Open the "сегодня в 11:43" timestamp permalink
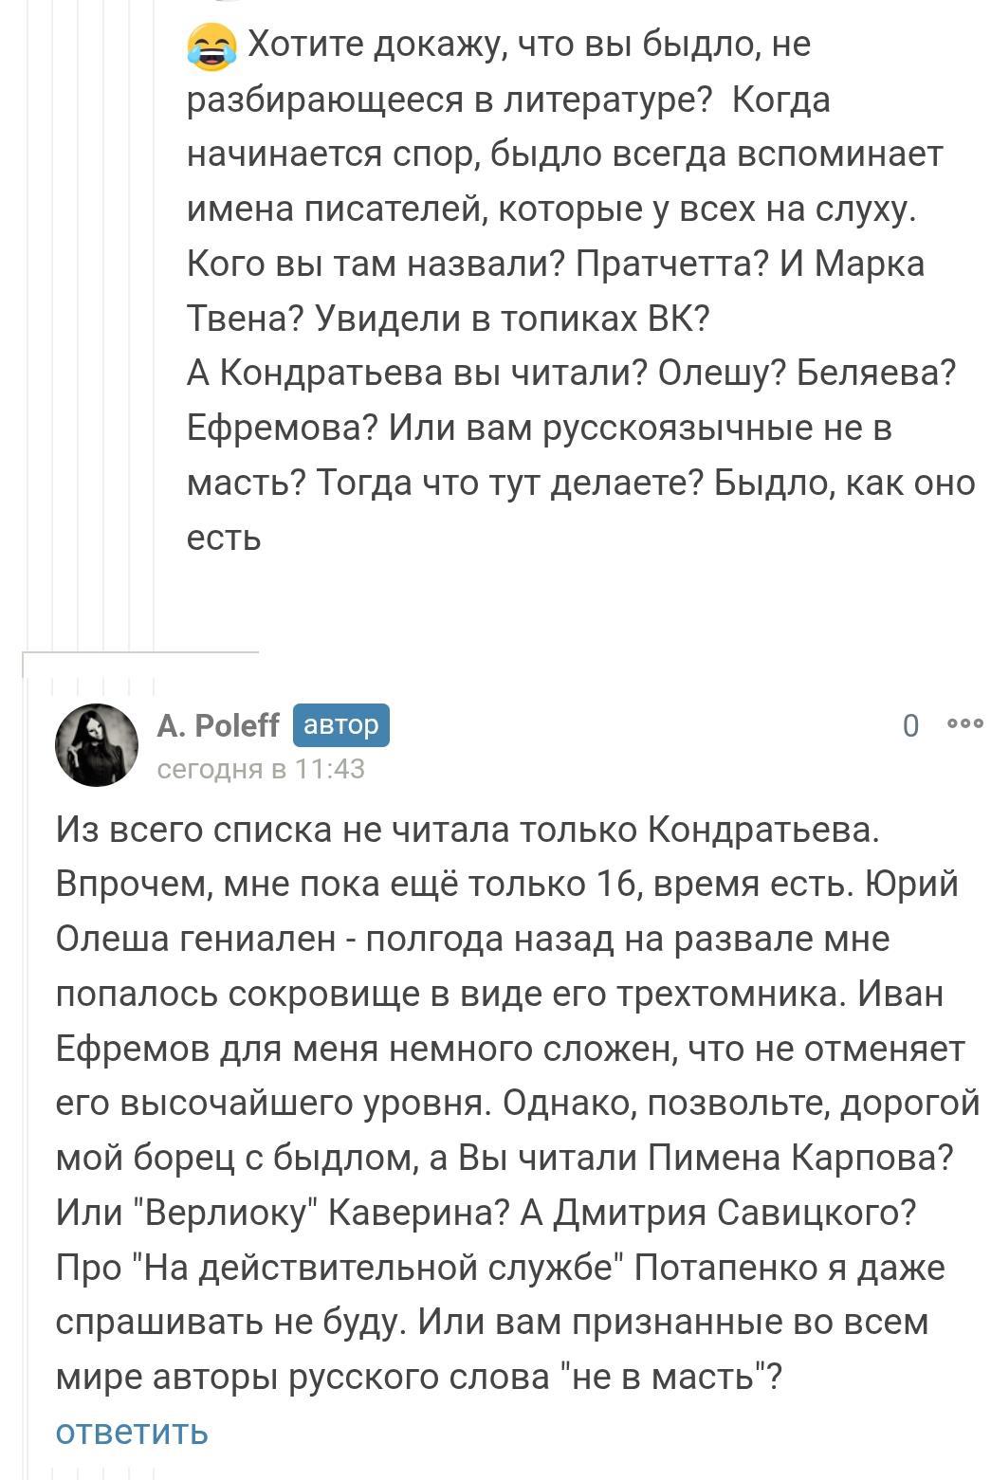Image resolution: width=991 pixels, height=1480 pixels. tap(261, 768)
